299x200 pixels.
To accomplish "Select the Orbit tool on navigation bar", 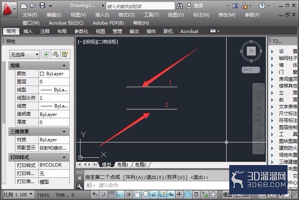I will [258, 136].
